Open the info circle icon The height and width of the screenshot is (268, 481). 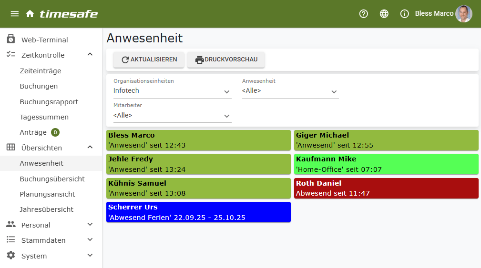tap(404, 14)
